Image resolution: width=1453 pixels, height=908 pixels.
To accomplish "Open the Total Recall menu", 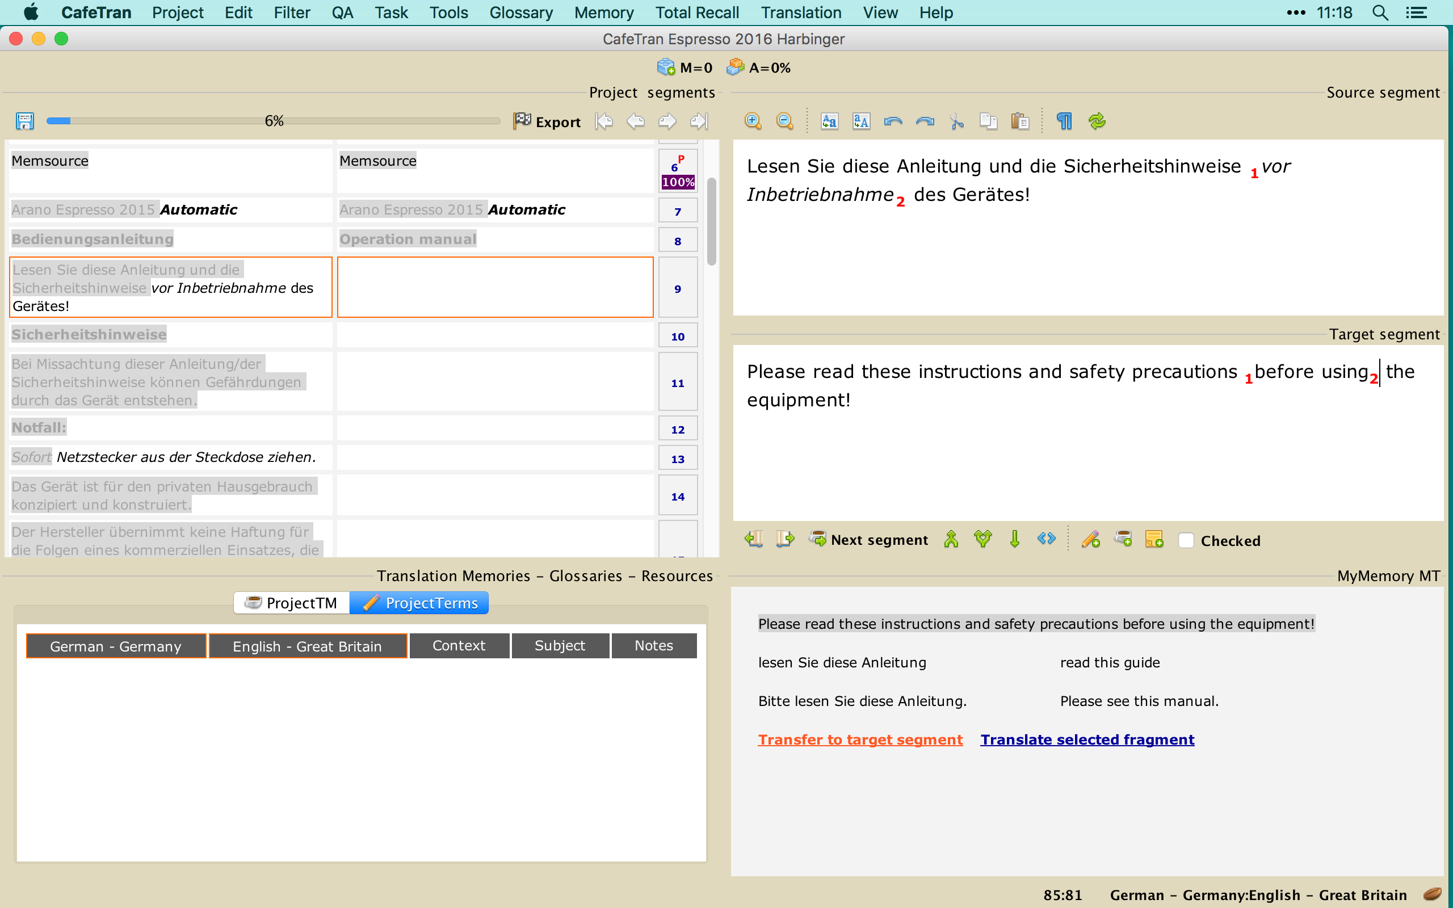I will coord(696,12).
